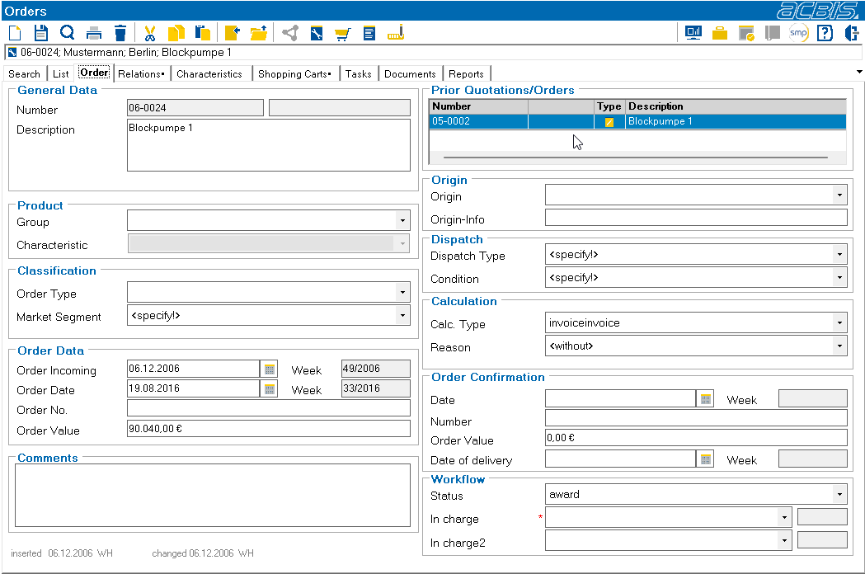Click the Number column header in Prior Quotations
This screenshot has height=574, width=865.
click(478, 106)
